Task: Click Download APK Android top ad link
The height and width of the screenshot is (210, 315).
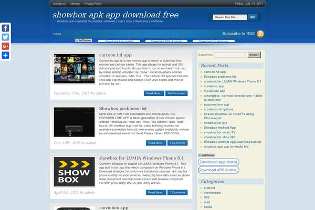Action: tap(166, 41)
